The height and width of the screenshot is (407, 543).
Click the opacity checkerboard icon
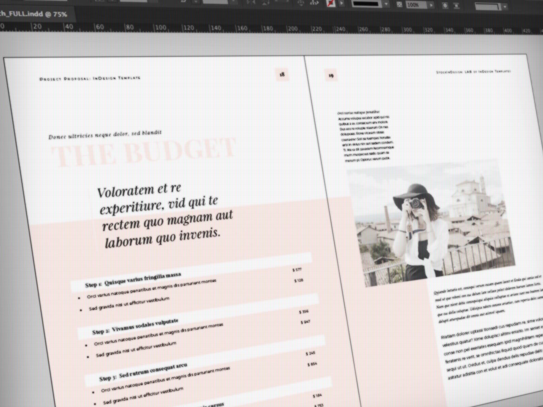pos(399,5)
